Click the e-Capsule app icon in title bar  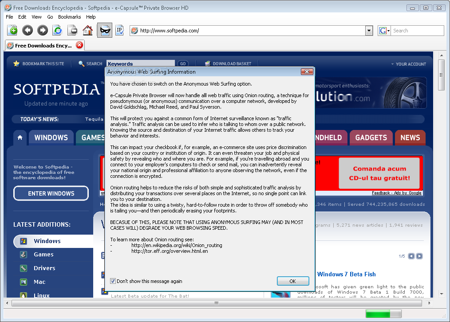(x=8, y=8)
